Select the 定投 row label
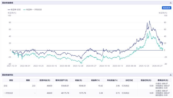Screen dimensions: 173x98 6,86
